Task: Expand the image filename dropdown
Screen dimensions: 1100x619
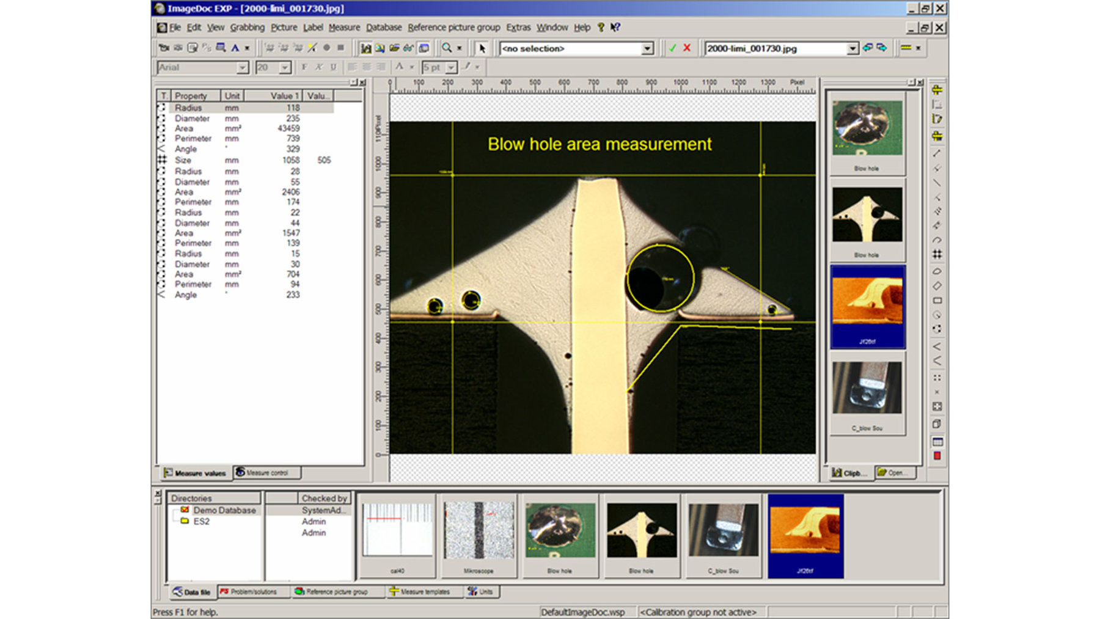Action: coord(853,49)
